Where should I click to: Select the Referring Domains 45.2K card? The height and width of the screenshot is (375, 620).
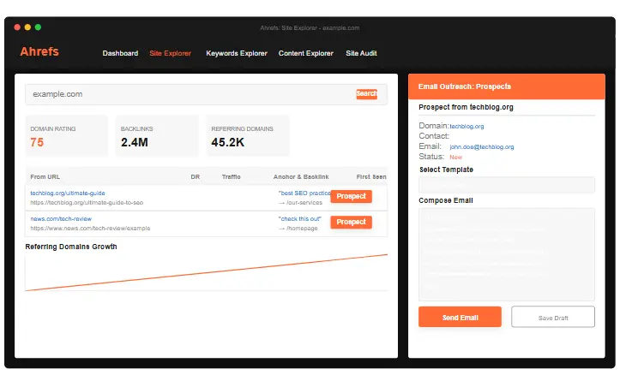click(248, 136)
